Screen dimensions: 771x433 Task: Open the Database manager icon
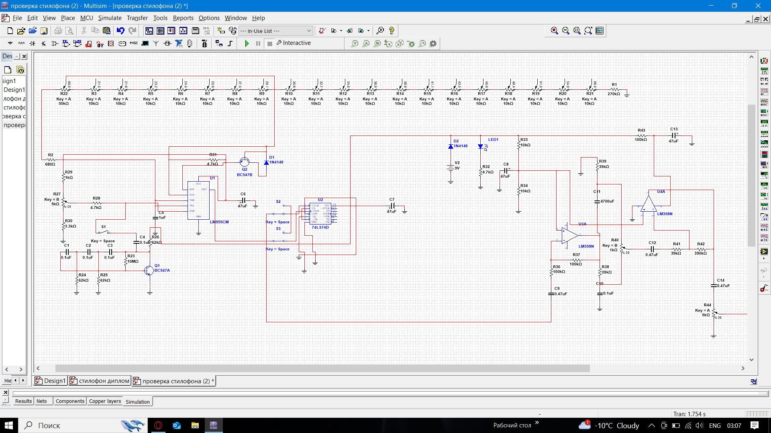[233, 31]
